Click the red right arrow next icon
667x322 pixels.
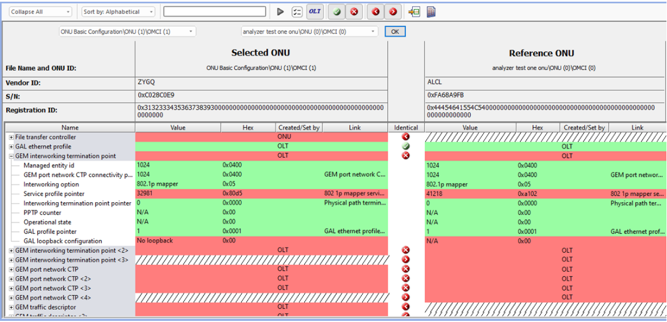392,11
